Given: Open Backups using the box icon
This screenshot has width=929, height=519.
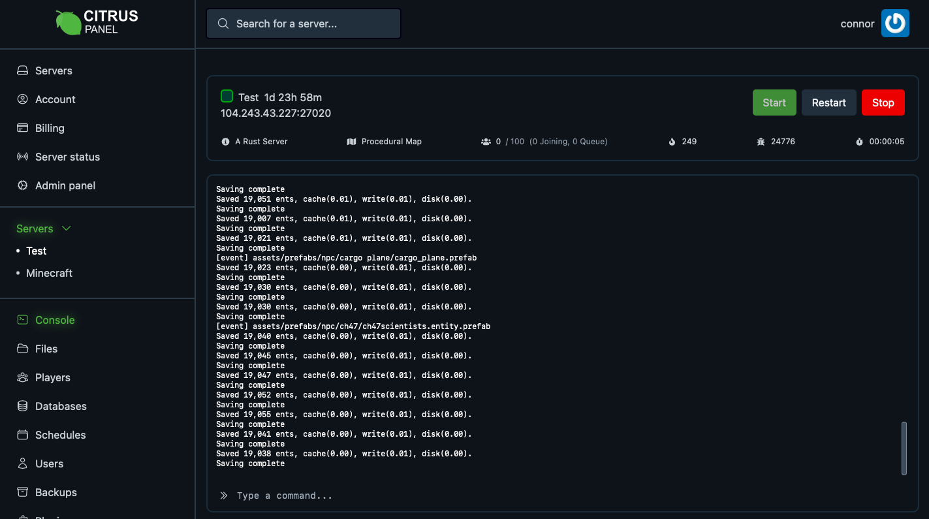Looking at the screenshot, I should coord(22,492).
